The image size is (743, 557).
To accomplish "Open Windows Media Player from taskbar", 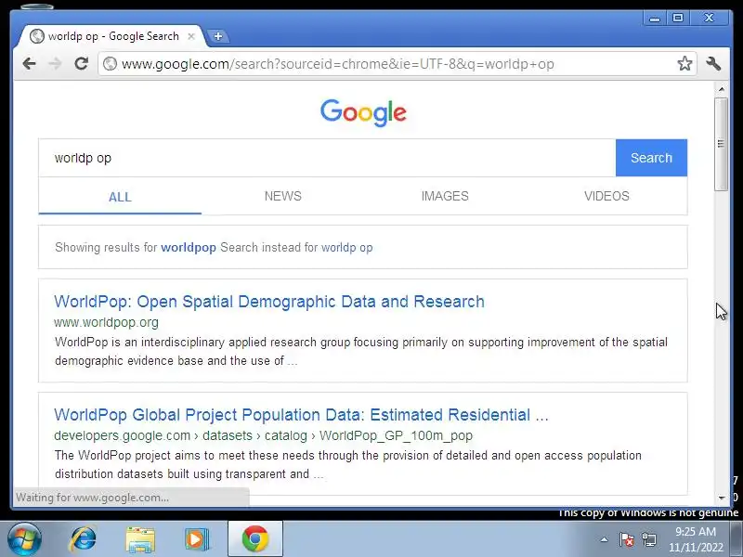I will tap(197, 539).
